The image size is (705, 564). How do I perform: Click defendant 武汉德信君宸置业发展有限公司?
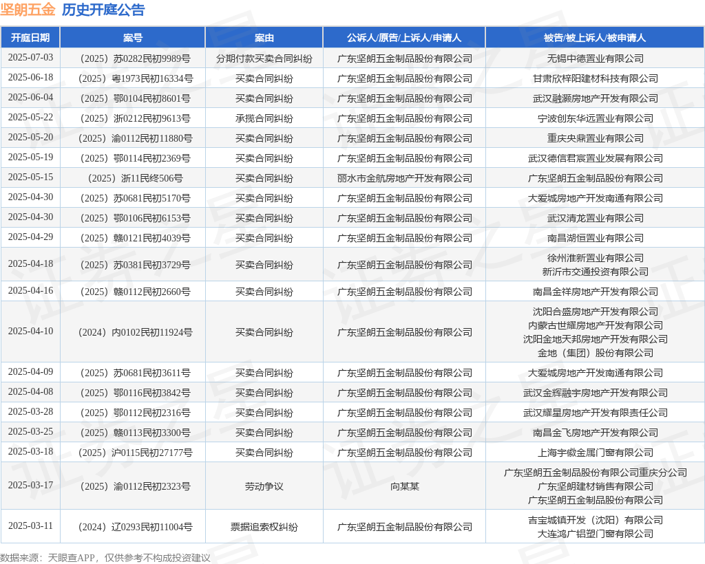(596, 158)
